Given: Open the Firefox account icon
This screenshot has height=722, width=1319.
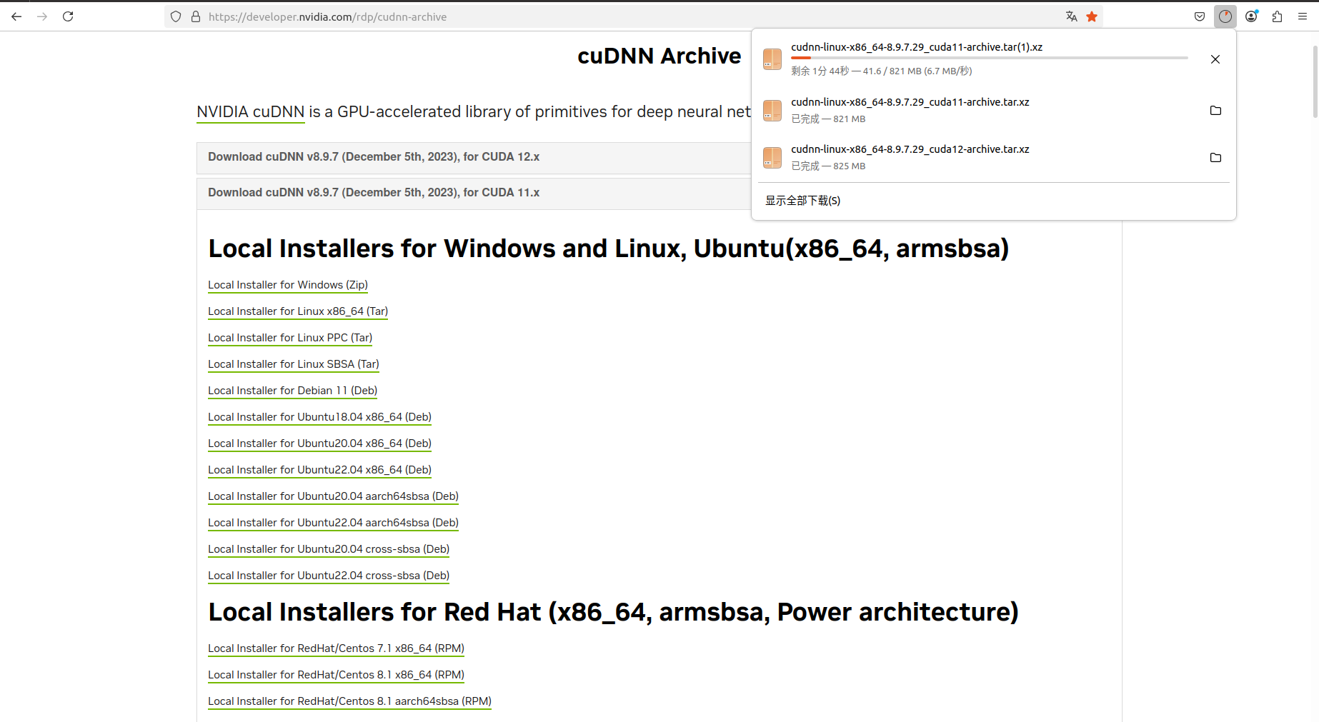Looking at the screenshot, I should point(1251,16).
